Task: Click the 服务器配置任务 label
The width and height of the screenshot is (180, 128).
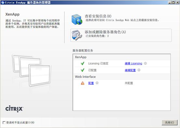Action: pos(83,50)
